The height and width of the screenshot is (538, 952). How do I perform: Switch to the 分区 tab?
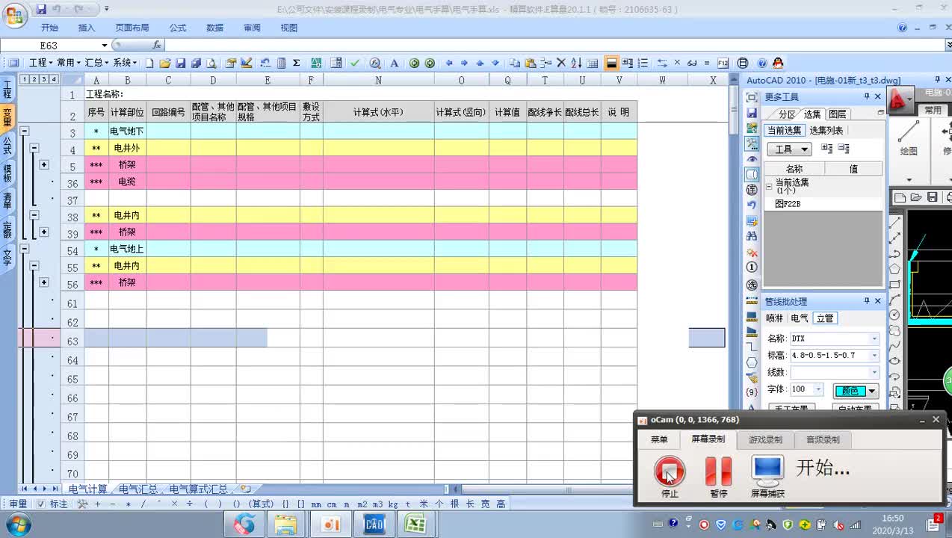pyautogui.click(x=787, y=114)
